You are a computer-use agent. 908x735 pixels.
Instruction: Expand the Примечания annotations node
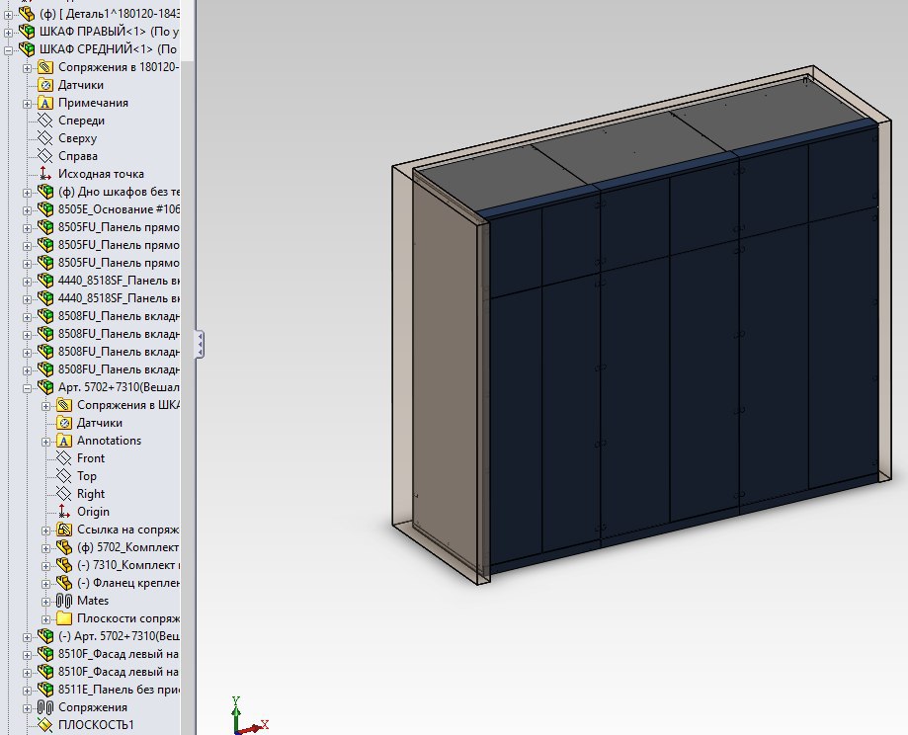[x=28, y=104]
